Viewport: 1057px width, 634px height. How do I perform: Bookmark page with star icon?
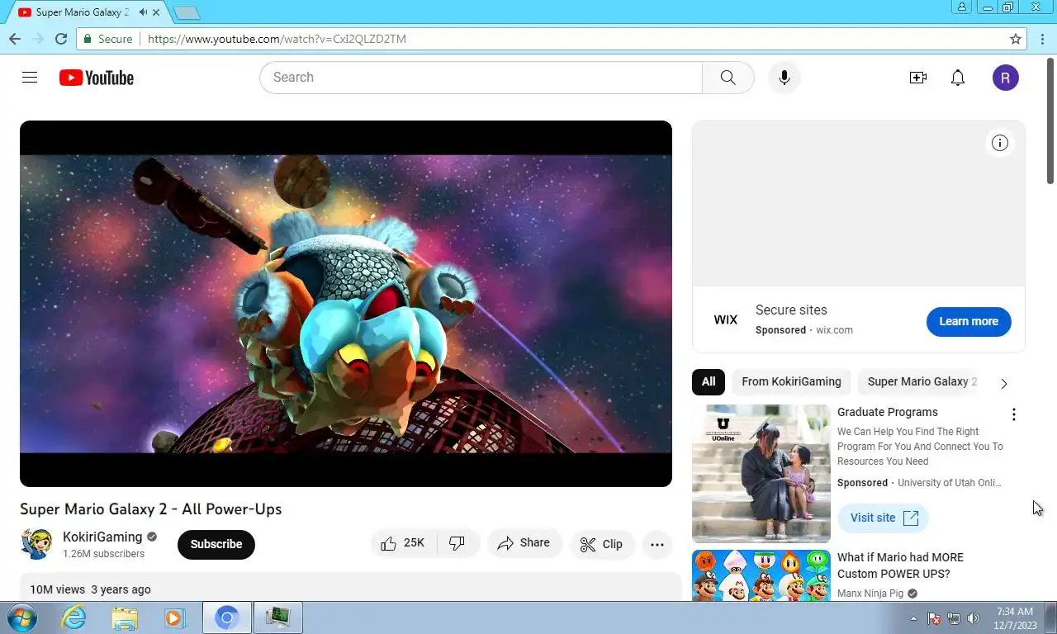click(x=1016, y=39)
